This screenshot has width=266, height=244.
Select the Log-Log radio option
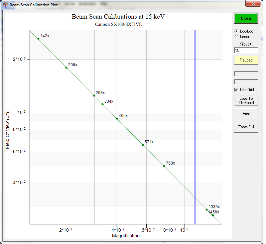(x=236, y=31)
